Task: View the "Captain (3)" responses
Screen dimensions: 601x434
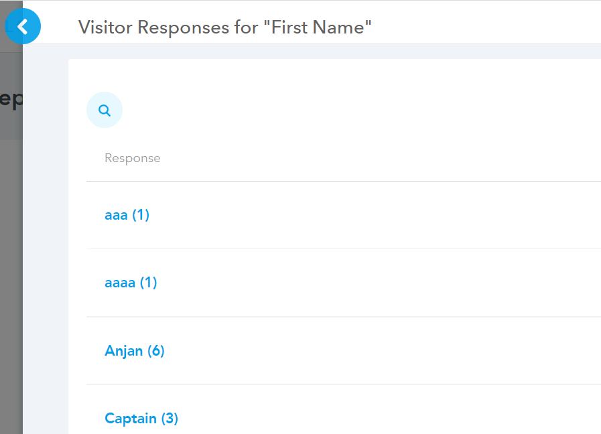Action: 141,419
